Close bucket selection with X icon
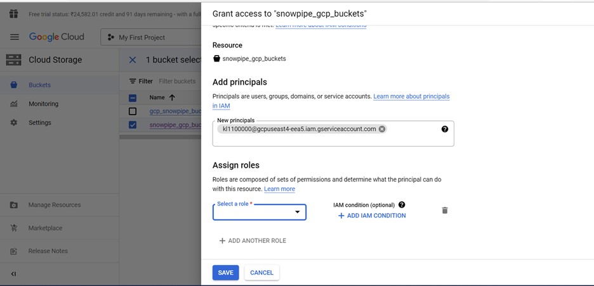This screenshot has width=594, height=286. (x=133, y=60)
